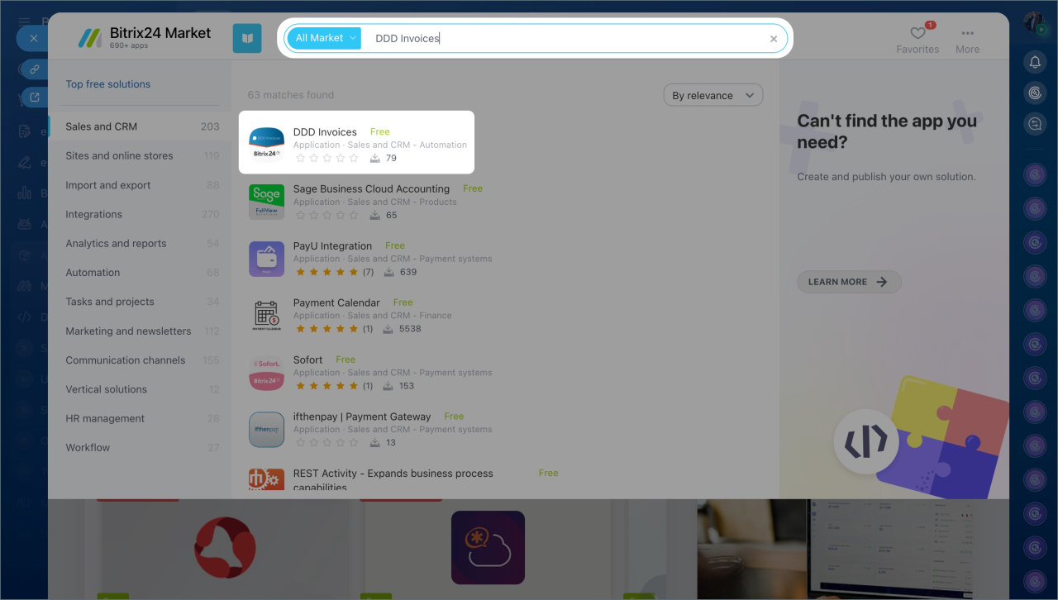Open the Integrations category
The image size is (1058, 600).
[x=94, y=214]
